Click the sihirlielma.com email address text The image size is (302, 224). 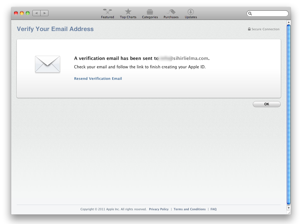point(183,58)
